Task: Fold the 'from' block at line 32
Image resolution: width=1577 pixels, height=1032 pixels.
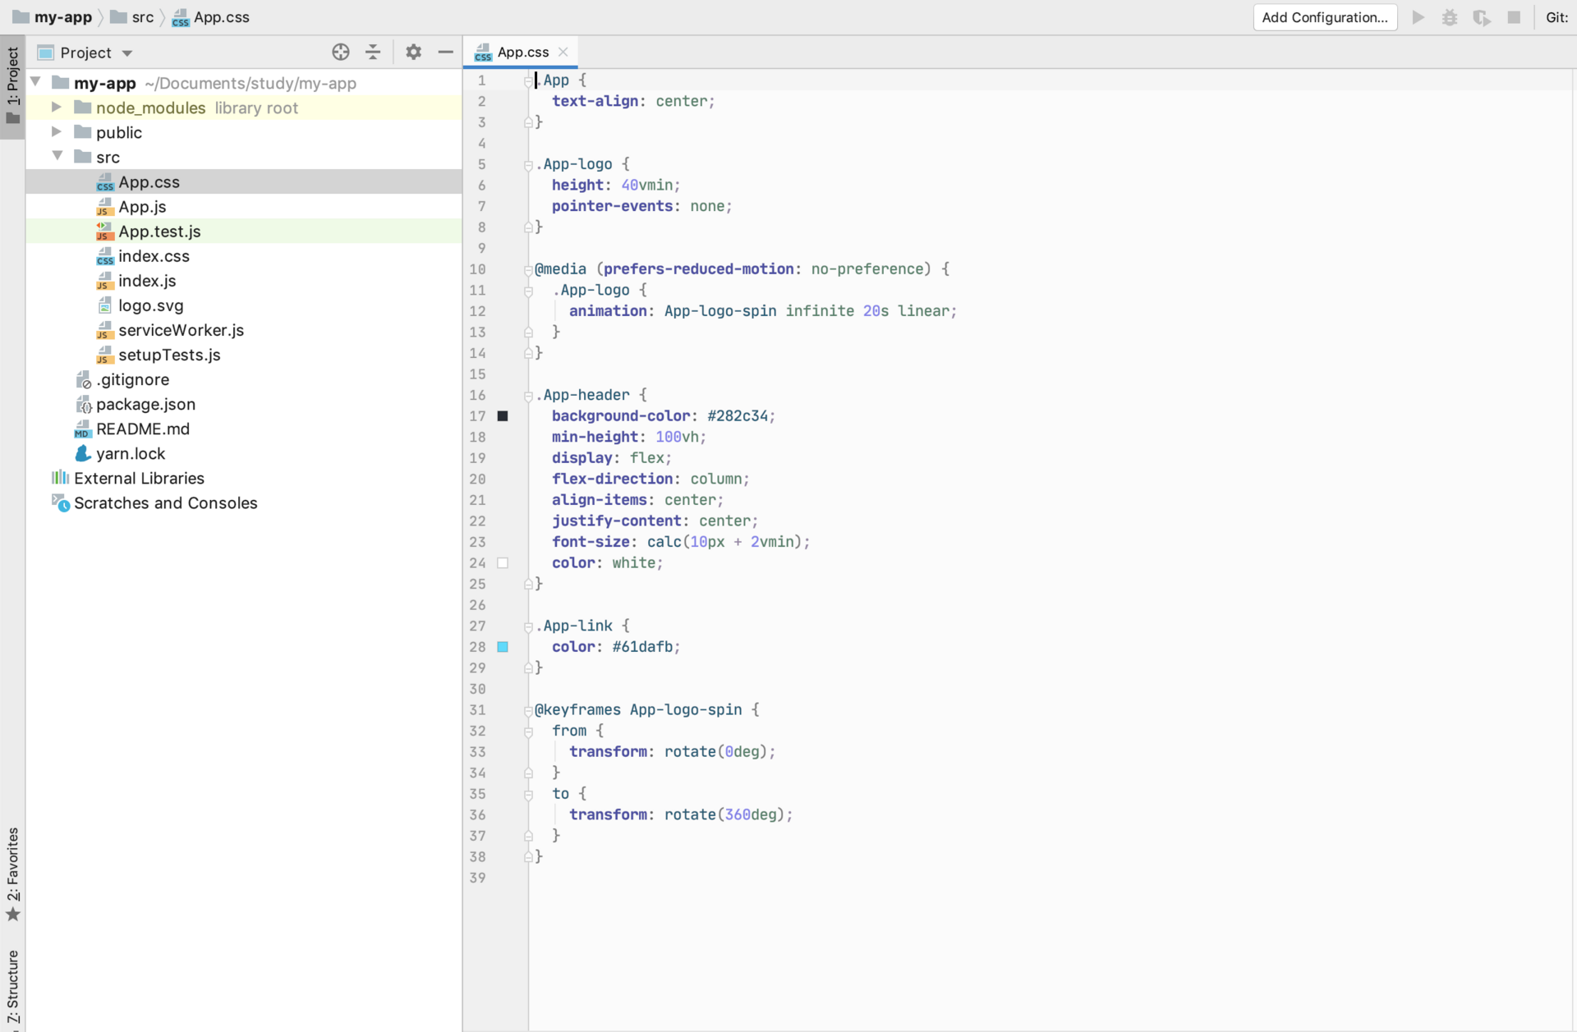Action: coord(528,732)
